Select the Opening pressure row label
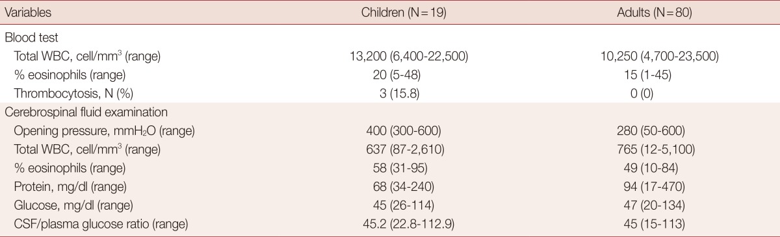Screen dimensions: 780x237 103,131
